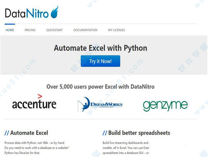Click the DreamWorks moon fisherman graphic
The image size is (208, 157).
pyautogui.click(x=84, y=104)
